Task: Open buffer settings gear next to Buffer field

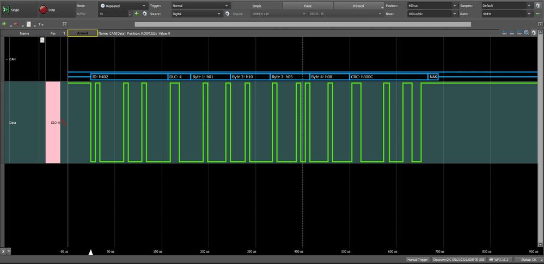Action: (145, 14)
